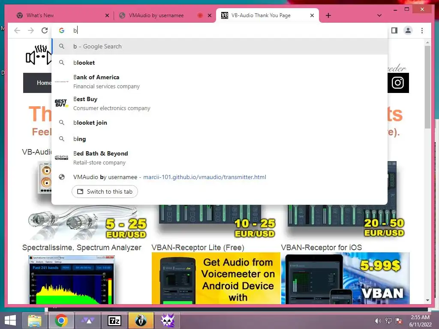
Task: Select VMAudio by usernamee suggestion row
Action: point(219,177)
